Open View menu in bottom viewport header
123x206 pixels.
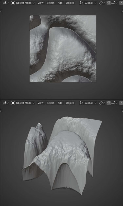pos(41,103)
